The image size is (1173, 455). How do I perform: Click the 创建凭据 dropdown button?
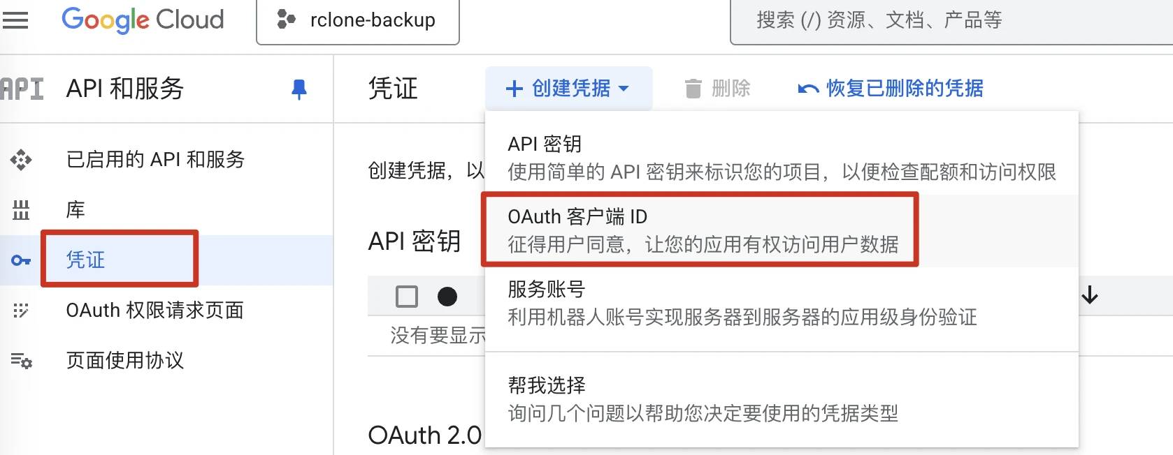pyautogui.click(x=569, y=89)
